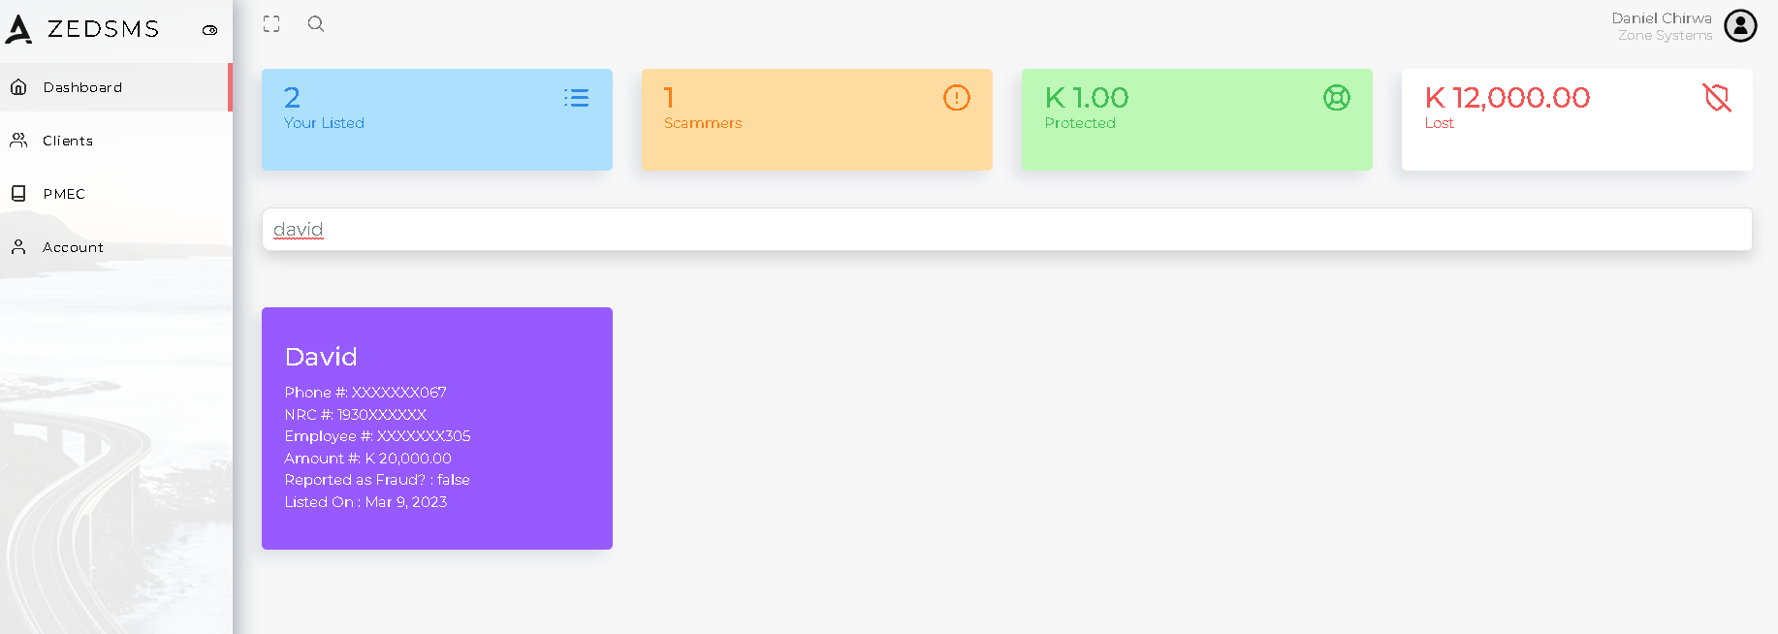The height and width of the screenshot is (634, 1778).
Task: Click the ZEDSMS logo icon
Action: click(x=18, y=29)
